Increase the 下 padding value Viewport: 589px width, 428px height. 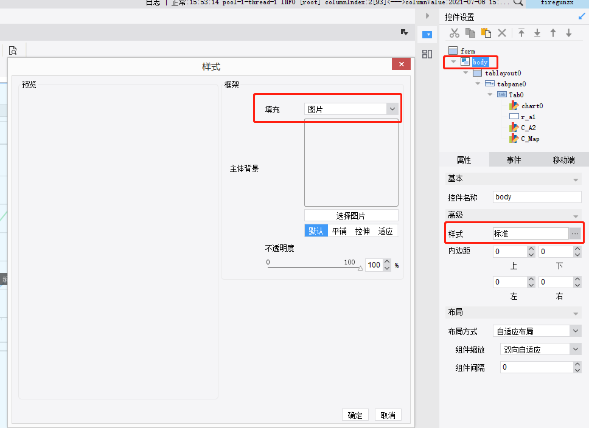(x=577, y=249)
